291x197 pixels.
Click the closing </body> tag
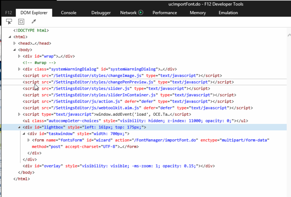(26, 172)
